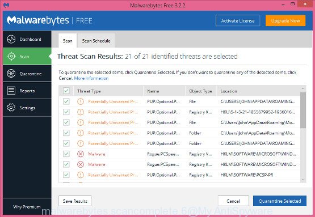Toggle the select-all checkbox in table header
The width and height of the screenshot is (315, 217).
click(x=66, y=91)
